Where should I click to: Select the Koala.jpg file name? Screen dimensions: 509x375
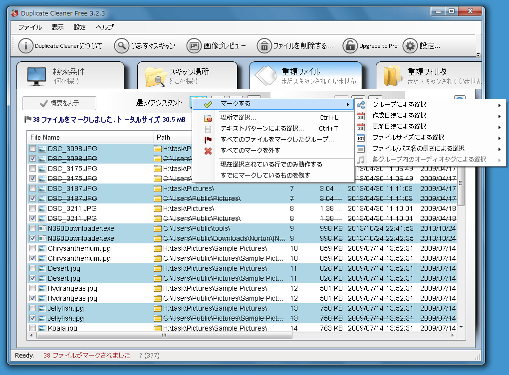point(63,328)
